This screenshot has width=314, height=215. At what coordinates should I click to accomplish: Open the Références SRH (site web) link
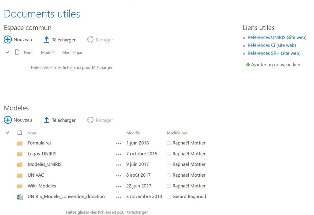point(274,53)
